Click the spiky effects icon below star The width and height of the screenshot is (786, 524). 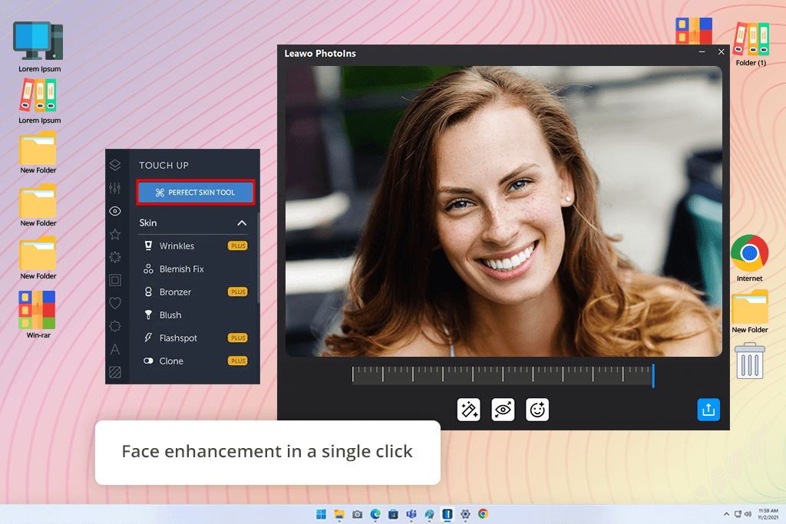115,257
